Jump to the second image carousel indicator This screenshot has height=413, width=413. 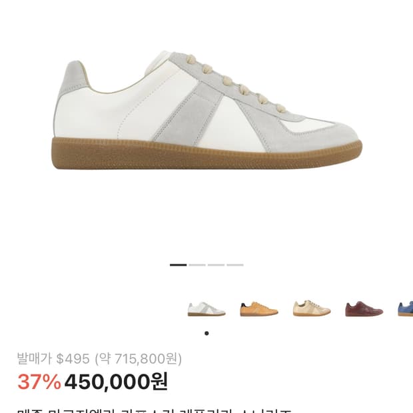point(197,265)
